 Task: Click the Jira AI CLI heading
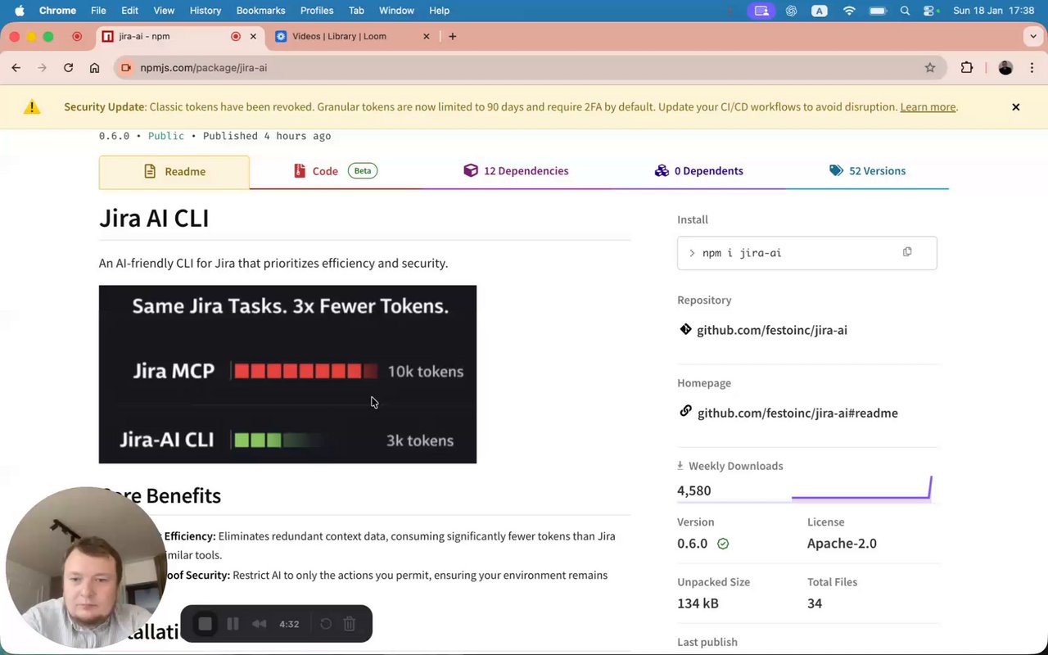click(x=154, y=219)
